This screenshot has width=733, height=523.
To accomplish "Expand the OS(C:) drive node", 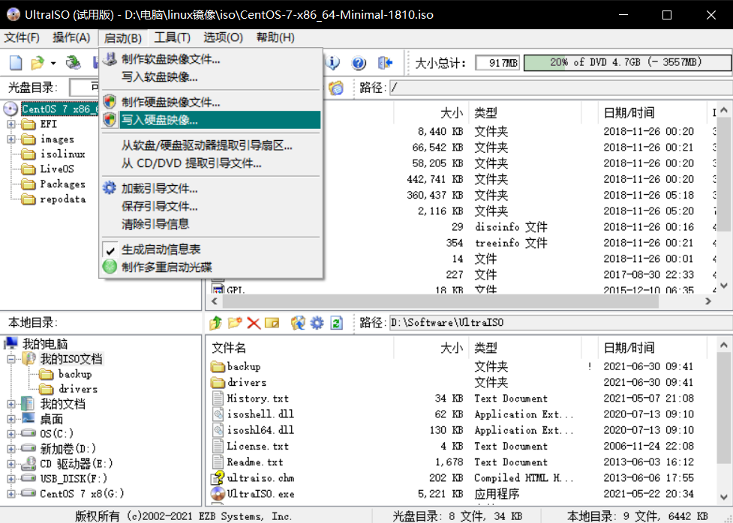I will pyautogui.click(x=11, y=434).
